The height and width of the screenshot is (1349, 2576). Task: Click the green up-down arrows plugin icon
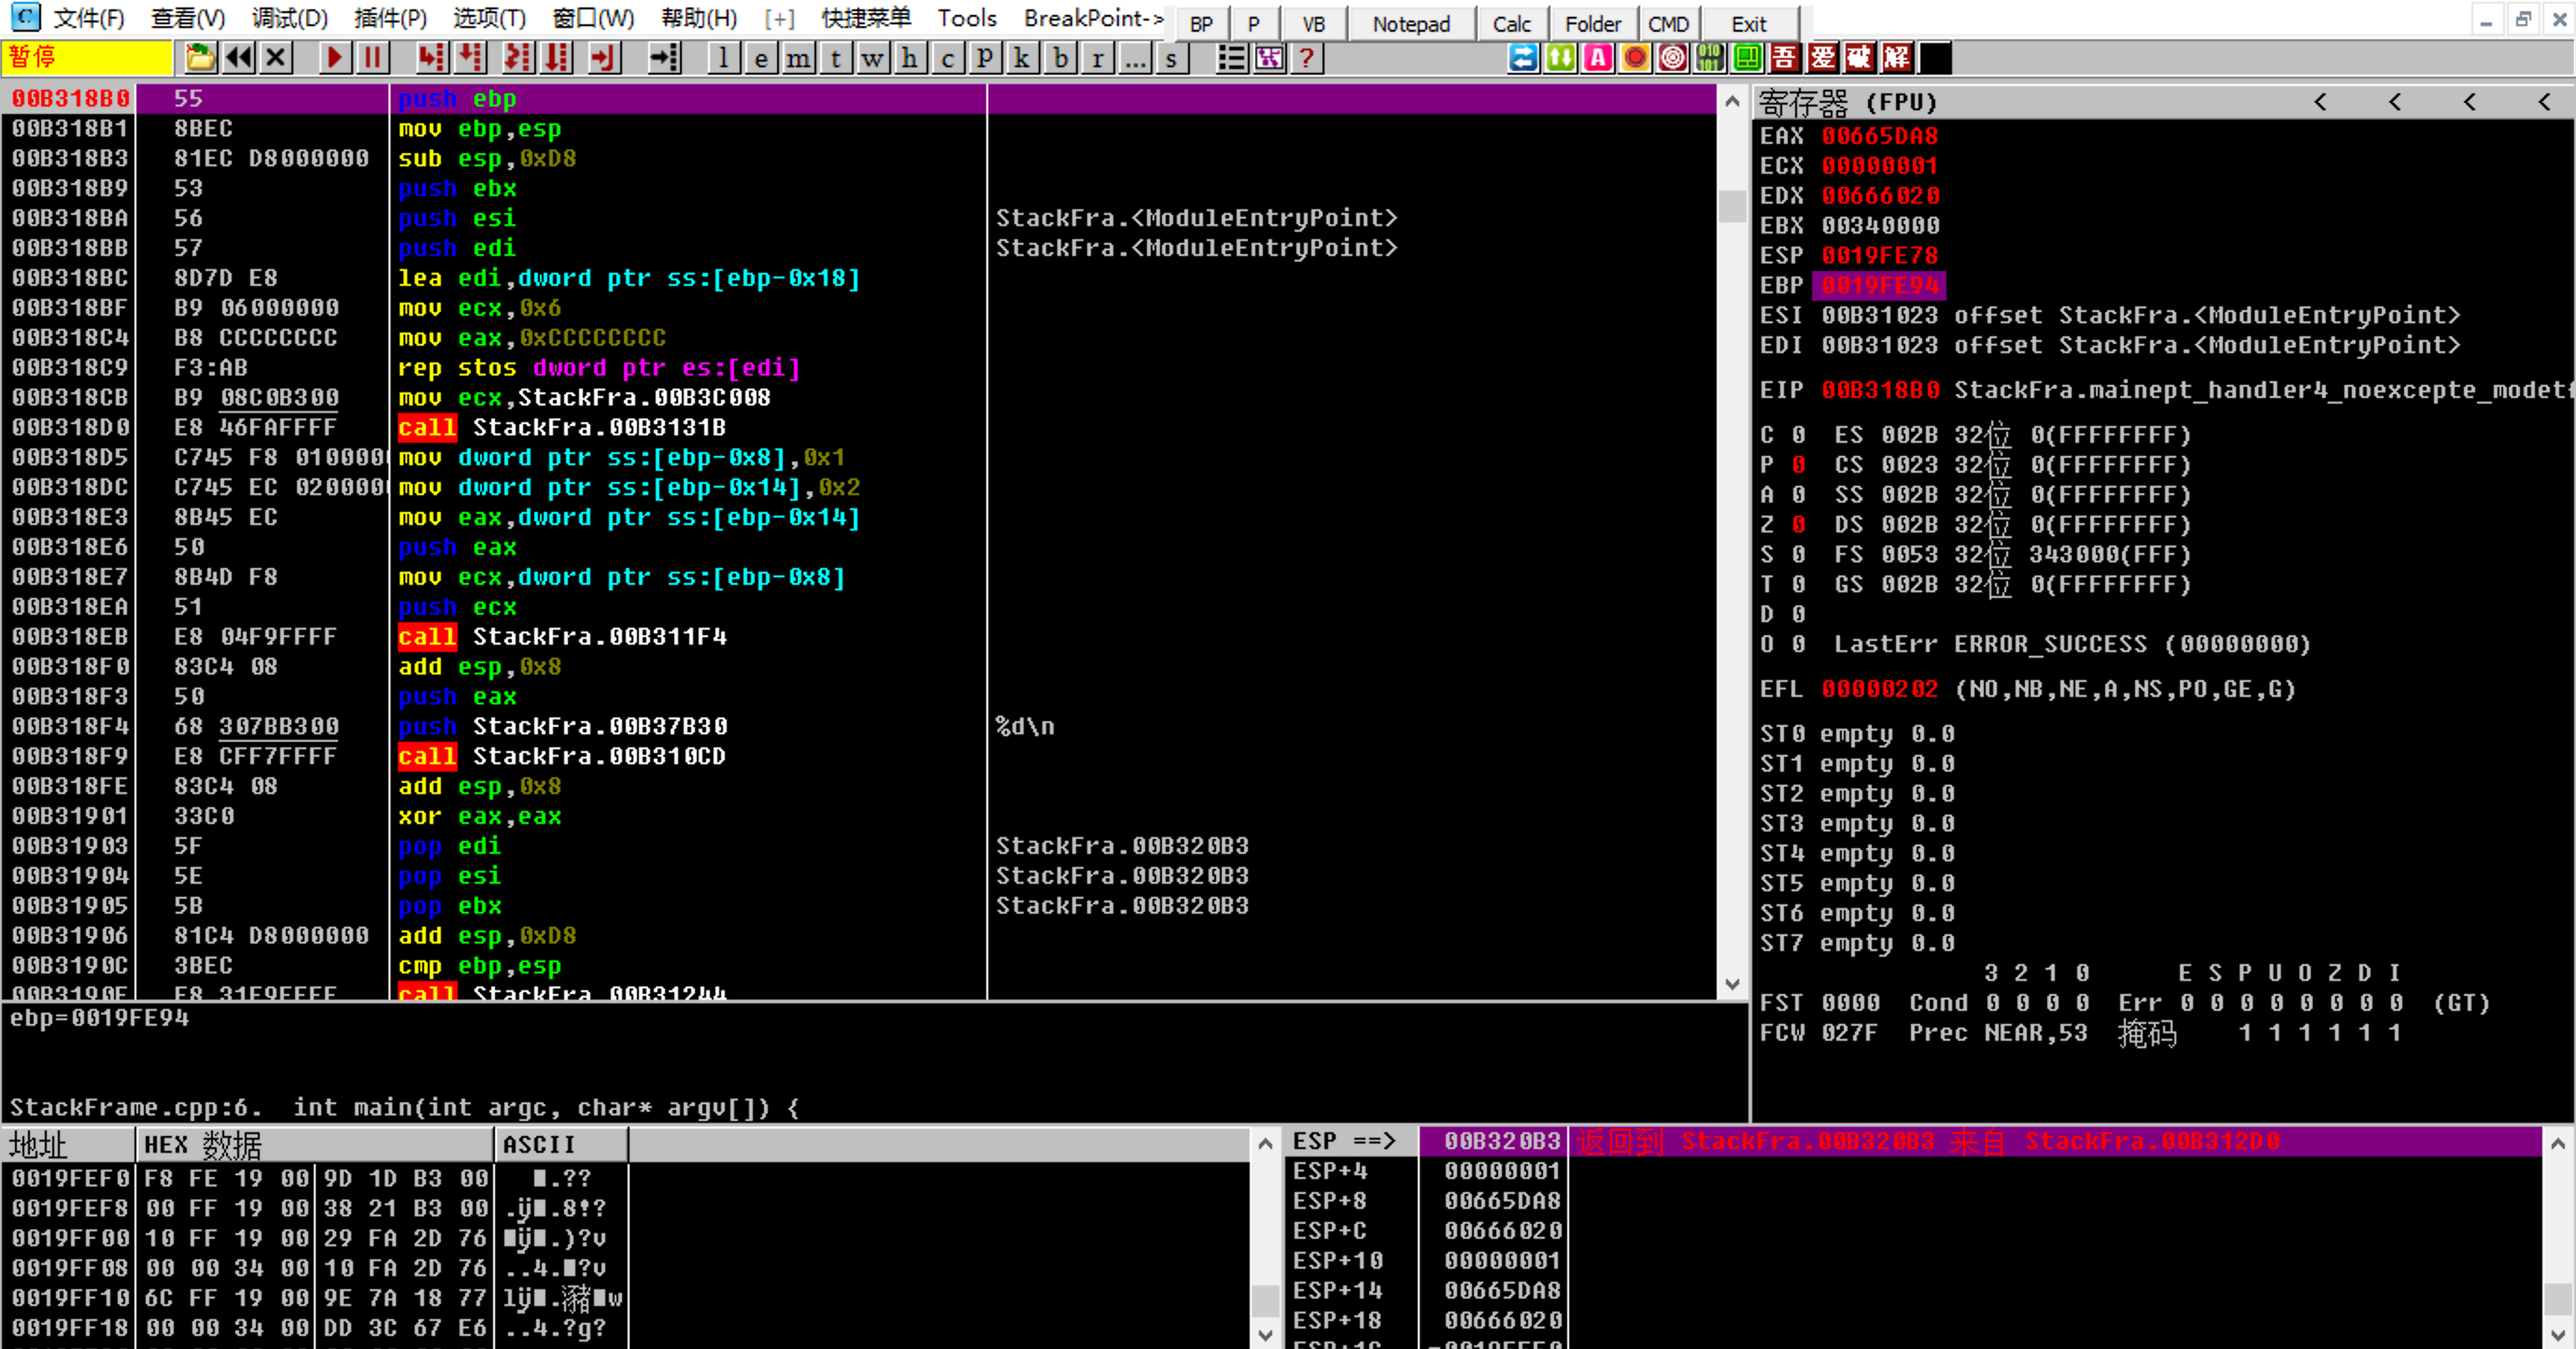[x=1560, y=58]
